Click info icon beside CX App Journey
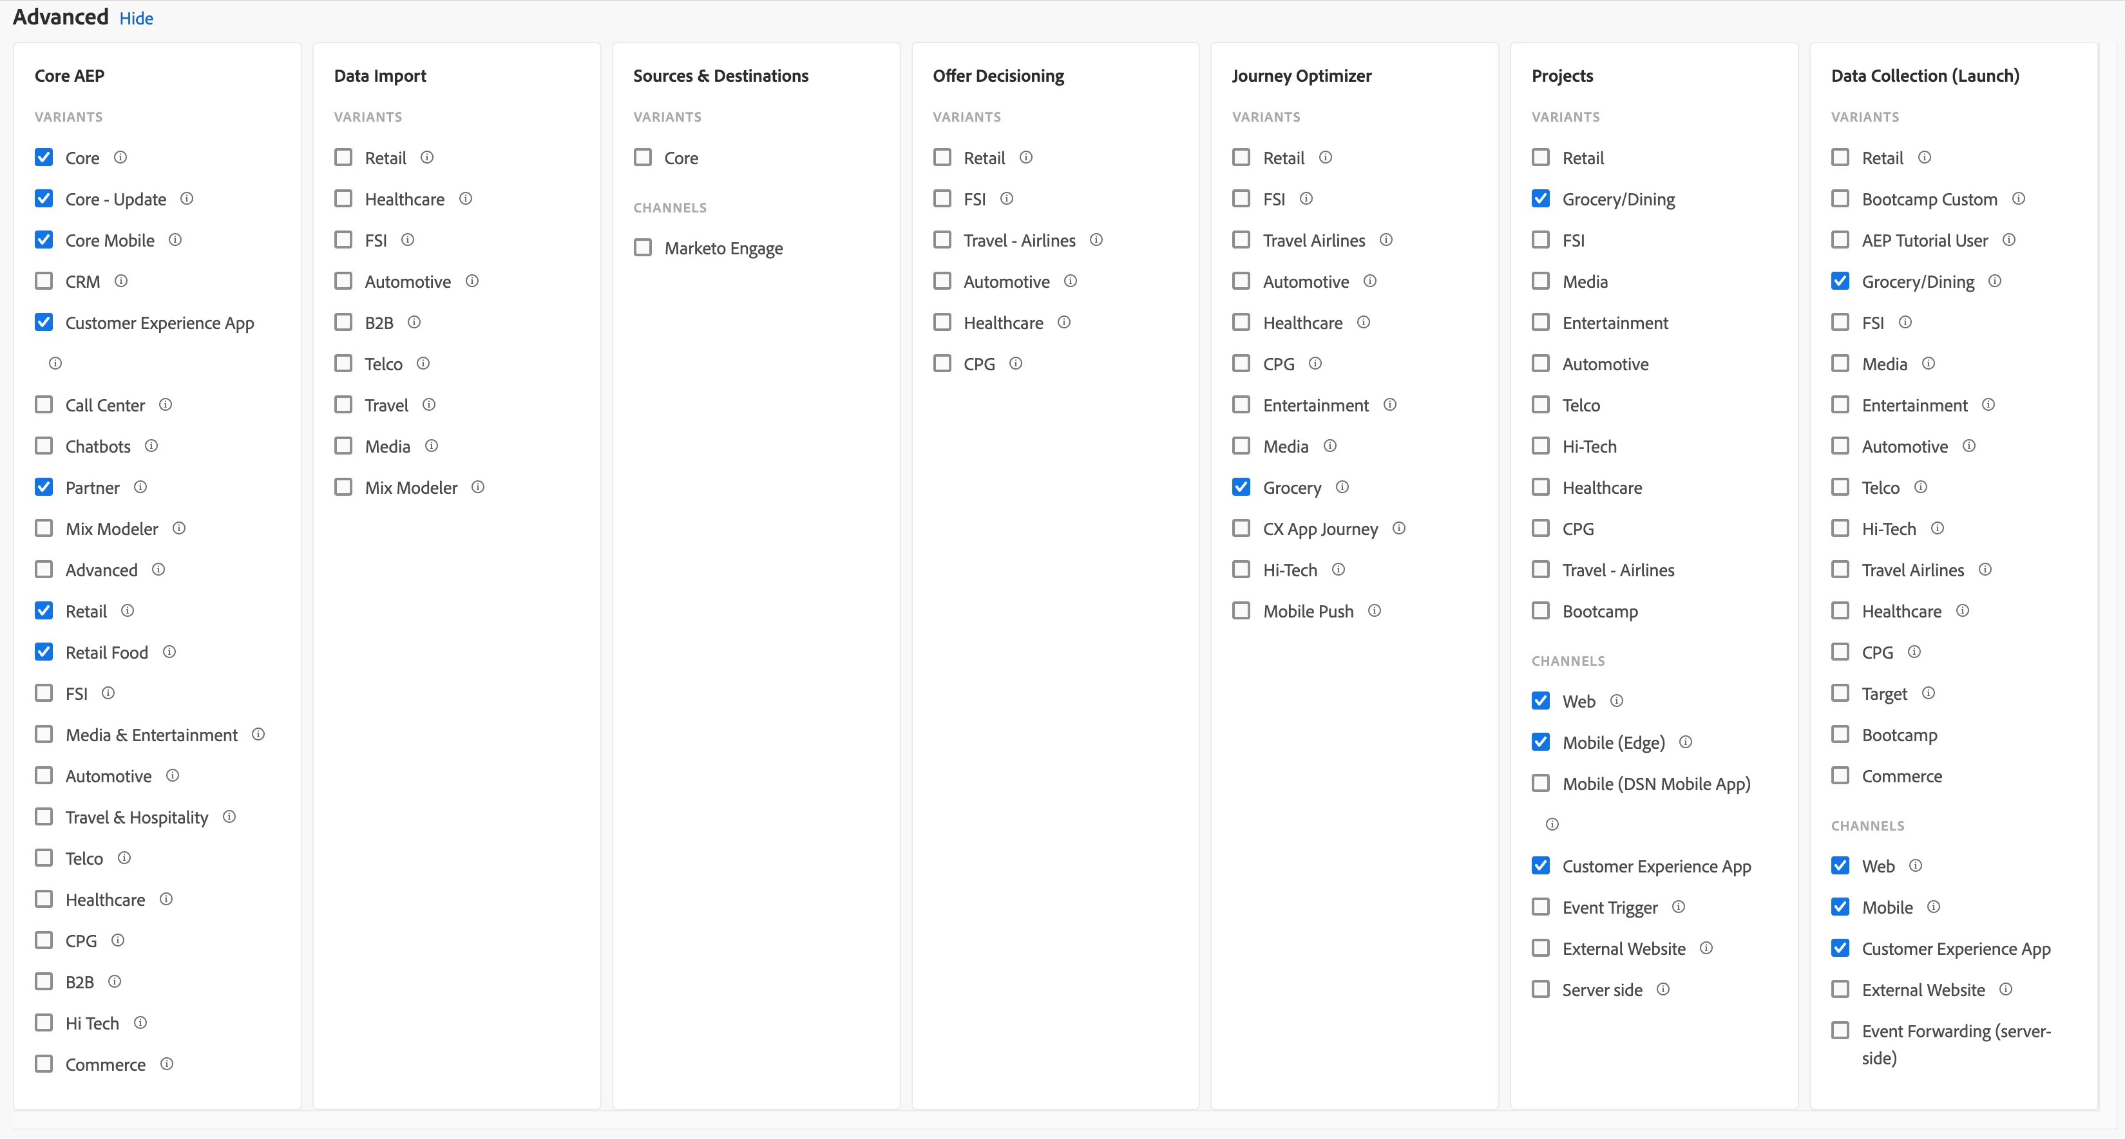This screenshot has width=2125, height=1139. (x=1399, y=529)
